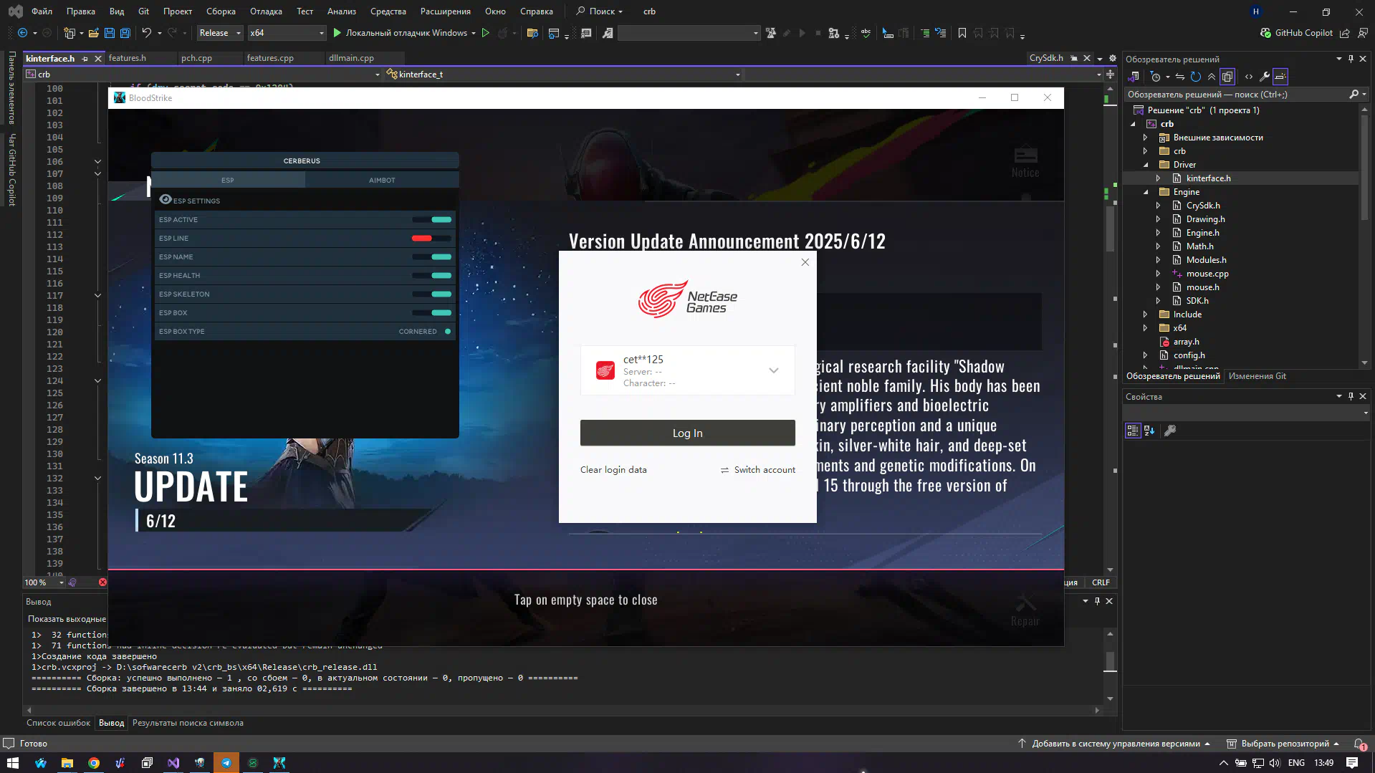Click Добавить в систему управления версиями
This screenshot has height=773, width=1375.
click(1115, 744)
